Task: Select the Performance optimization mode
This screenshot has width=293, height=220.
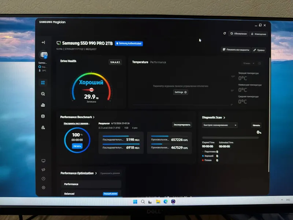Action: tap(91, 184)
